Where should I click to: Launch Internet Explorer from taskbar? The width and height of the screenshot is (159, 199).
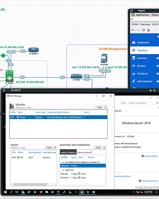[x=29, y=192]
